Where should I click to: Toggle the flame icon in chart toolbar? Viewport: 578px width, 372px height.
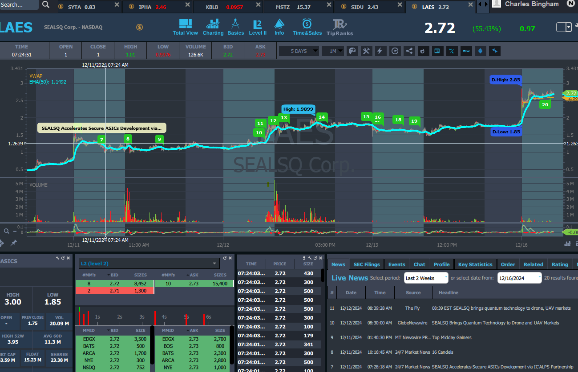pos(423,51)
